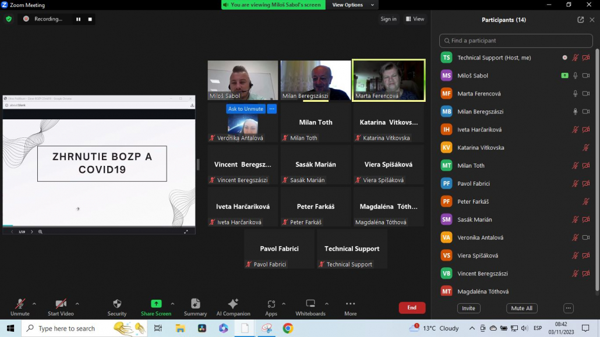
Task: Expand video options arrow beside Start Video
Action: click(x=77, y=304)
